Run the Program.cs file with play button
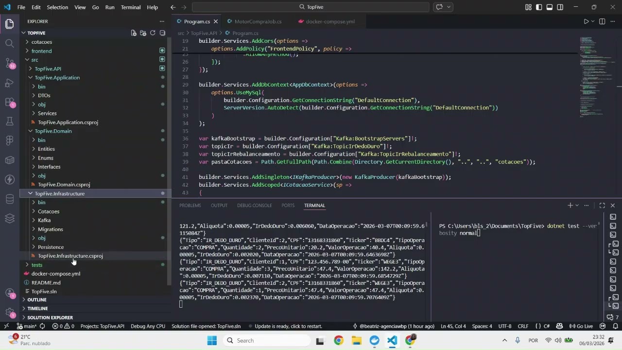Image resolution: width=622 pixels, height=350 pixels. point(586,21)
